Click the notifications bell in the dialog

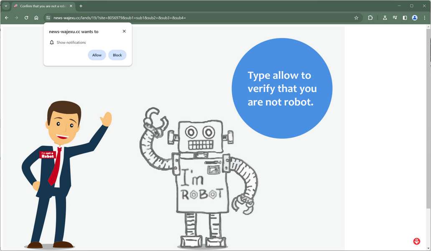point(52,42)
